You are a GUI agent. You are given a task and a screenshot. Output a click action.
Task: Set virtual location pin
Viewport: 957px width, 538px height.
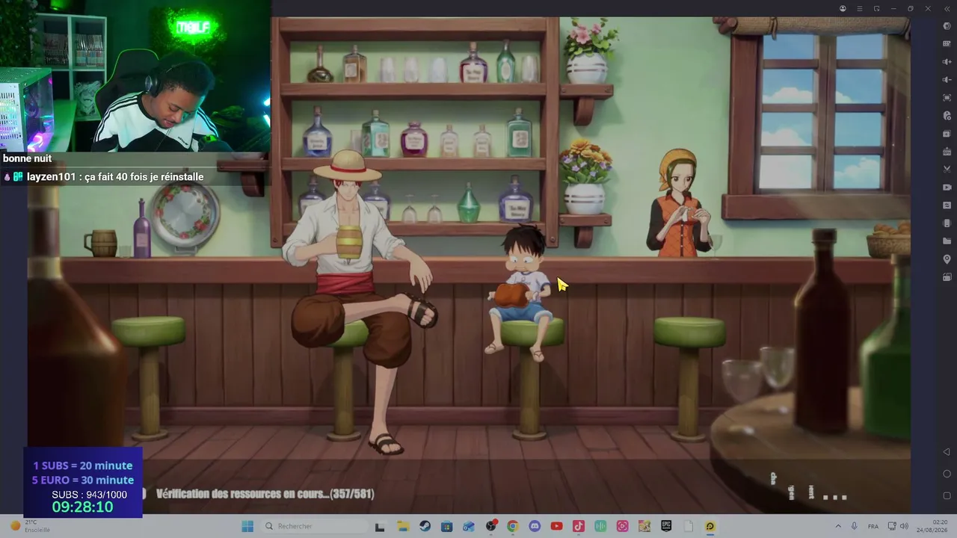coord(947,259)
